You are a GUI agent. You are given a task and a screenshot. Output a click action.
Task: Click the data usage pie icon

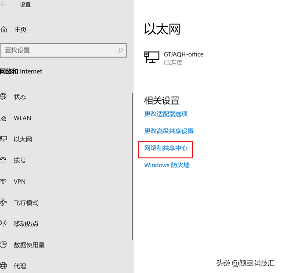tap(4, 245)
